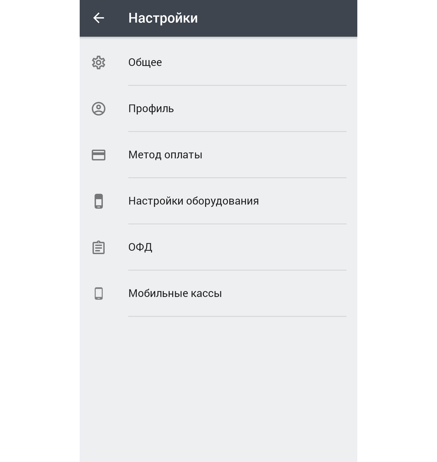Click the user avatar icon for Профиль

98,109
